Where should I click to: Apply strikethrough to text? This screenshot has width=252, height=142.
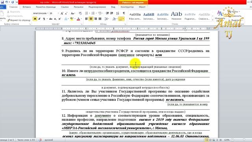point(51,19)
